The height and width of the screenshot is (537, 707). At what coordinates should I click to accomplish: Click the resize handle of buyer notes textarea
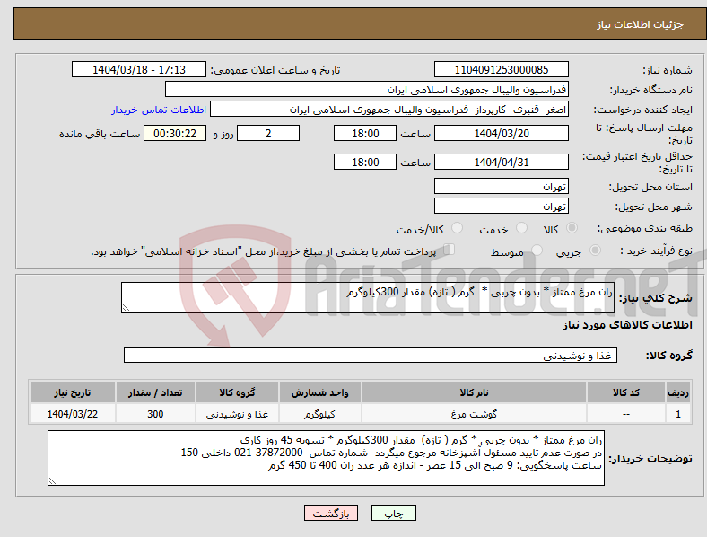click(52, 481)
